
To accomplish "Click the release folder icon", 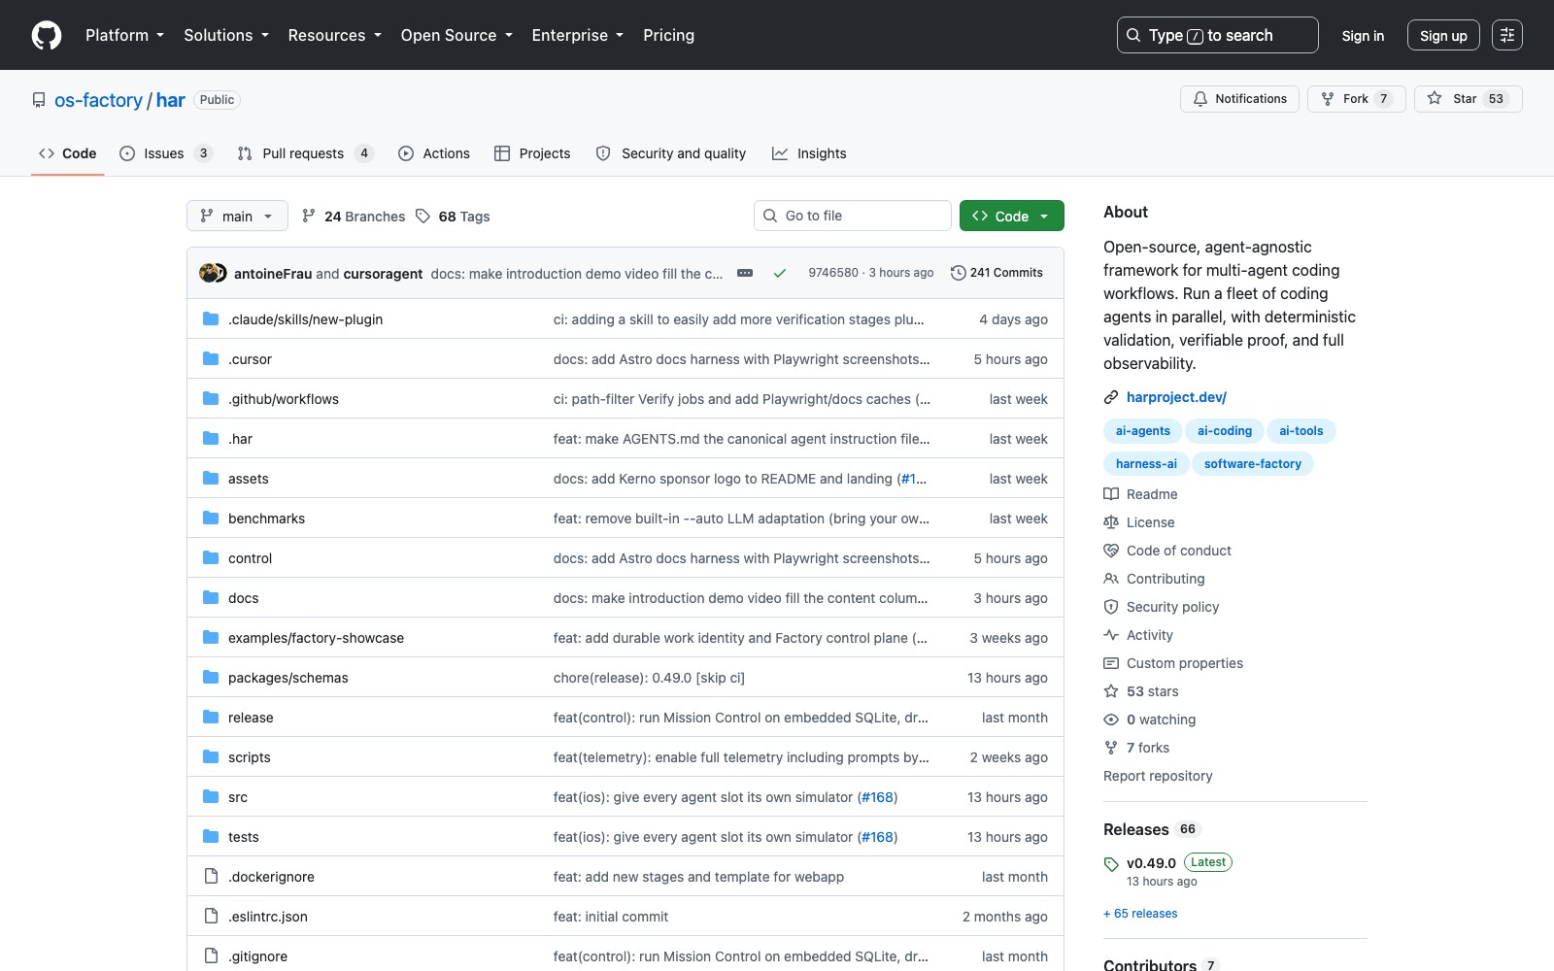I will click(211, 717).
